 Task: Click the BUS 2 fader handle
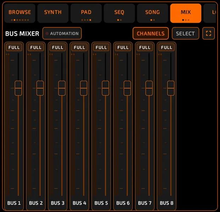pos(40,88)
